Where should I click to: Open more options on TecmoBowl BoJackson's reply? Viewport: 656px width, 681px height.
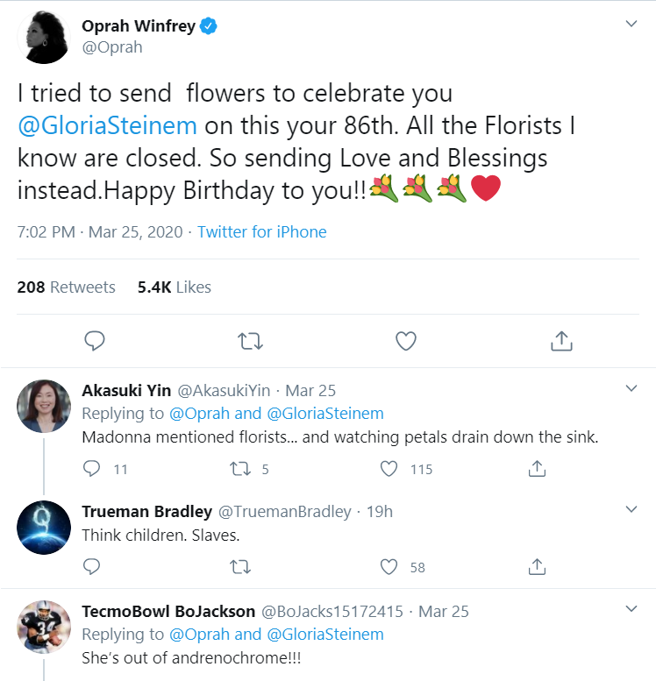pos(631,609)
